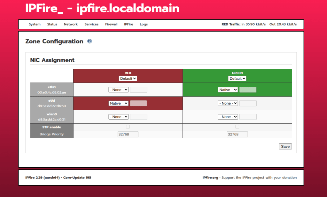
Task: Open the IPFire menu
Action: click(128, 24)
